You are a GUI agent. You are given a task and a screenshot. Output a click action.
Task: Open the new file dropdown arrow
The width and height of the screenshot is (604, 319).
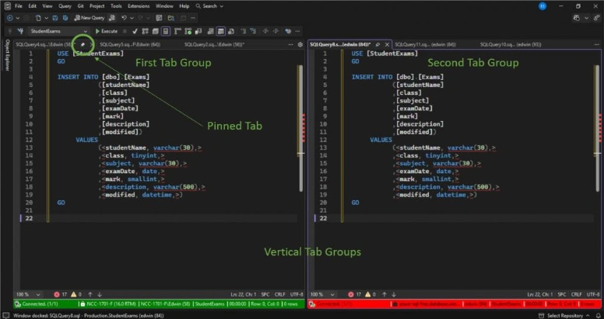click(x=46, y=18)
